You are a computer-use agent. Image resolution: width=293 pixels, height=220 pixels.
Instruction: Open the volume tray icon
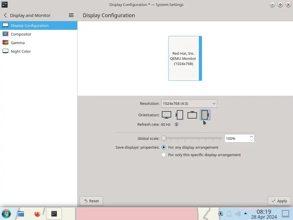coord(238,214)
